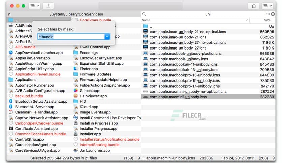Click the parent folder icon in right panel
This screenshot has height=163, width=282.
[x=145, y=26]
